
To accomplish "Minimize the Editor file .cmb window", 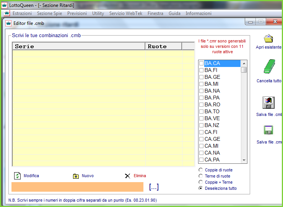I will coord(250,22).
